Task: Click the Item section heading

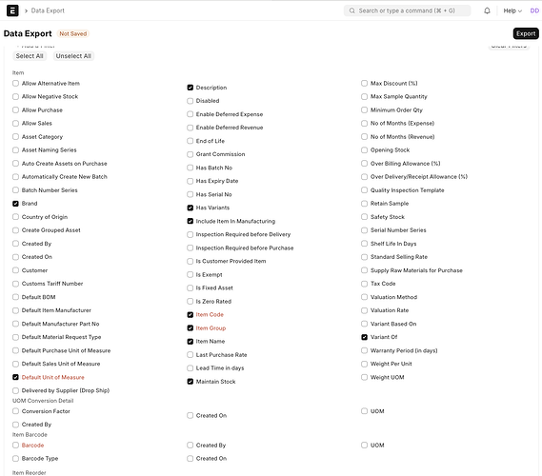Action: (18, 73)
